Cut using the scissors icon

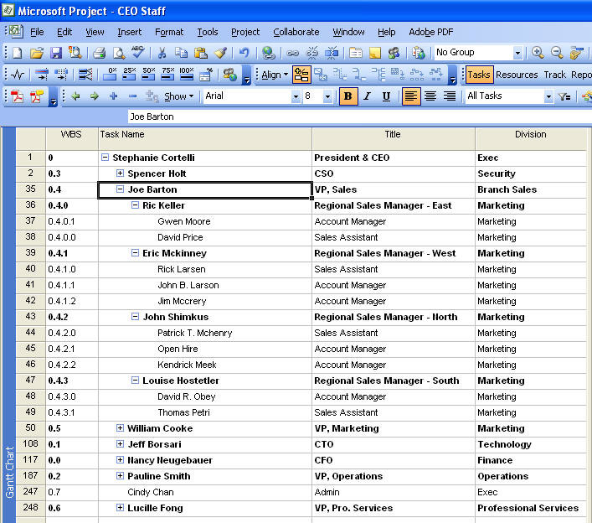point(162,53)
